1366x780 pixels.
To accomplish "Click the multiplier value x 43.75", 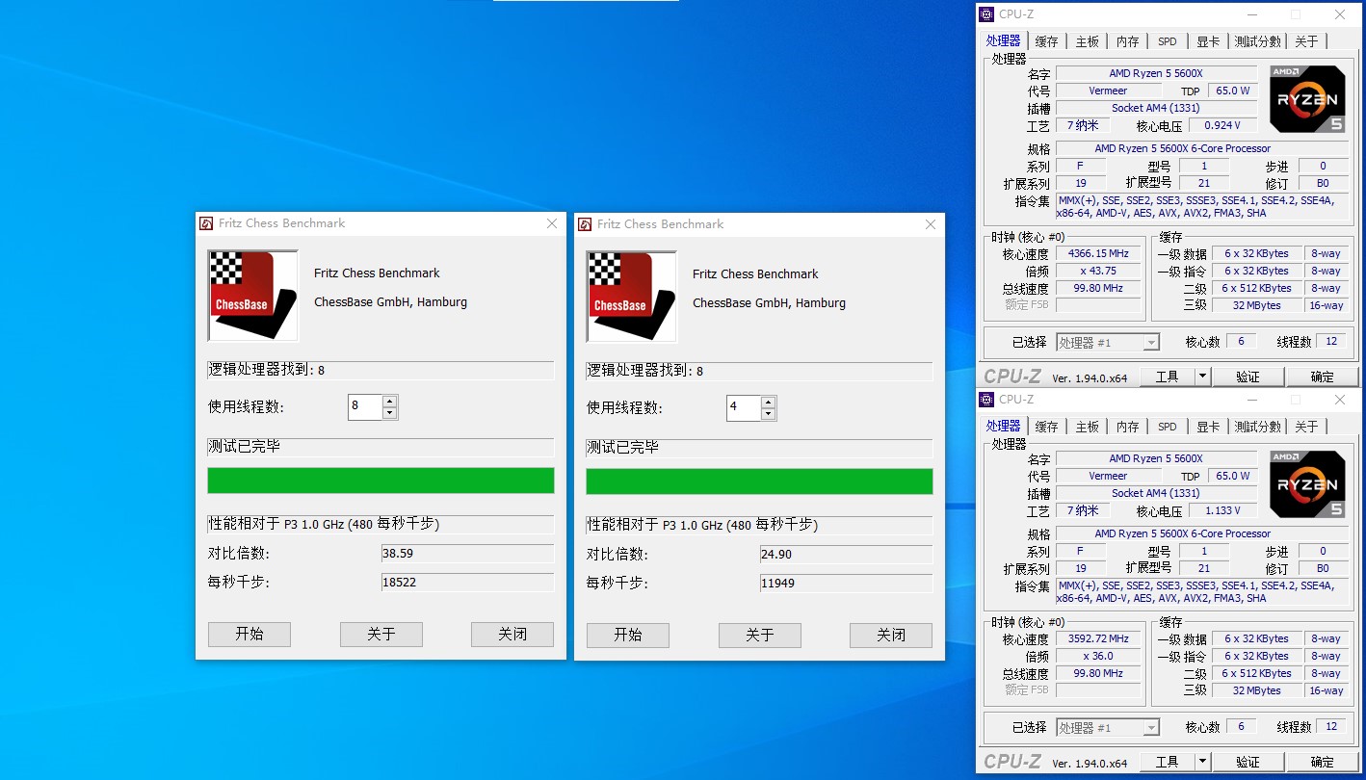I will (x=1098, y=271).
